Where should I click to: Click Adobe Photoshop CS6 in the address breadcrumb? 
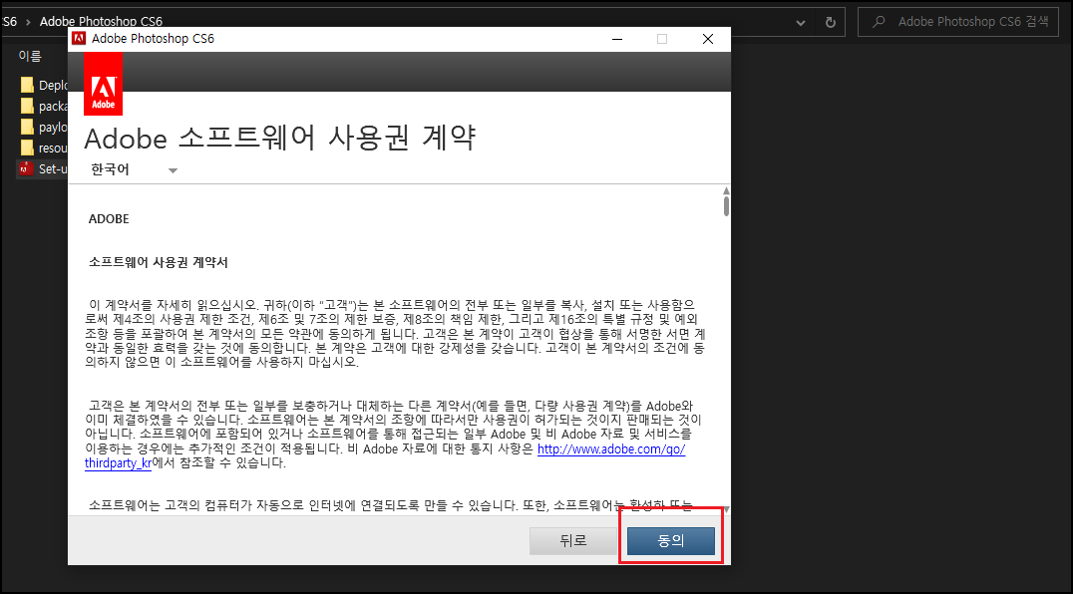[x=101, y=21]
